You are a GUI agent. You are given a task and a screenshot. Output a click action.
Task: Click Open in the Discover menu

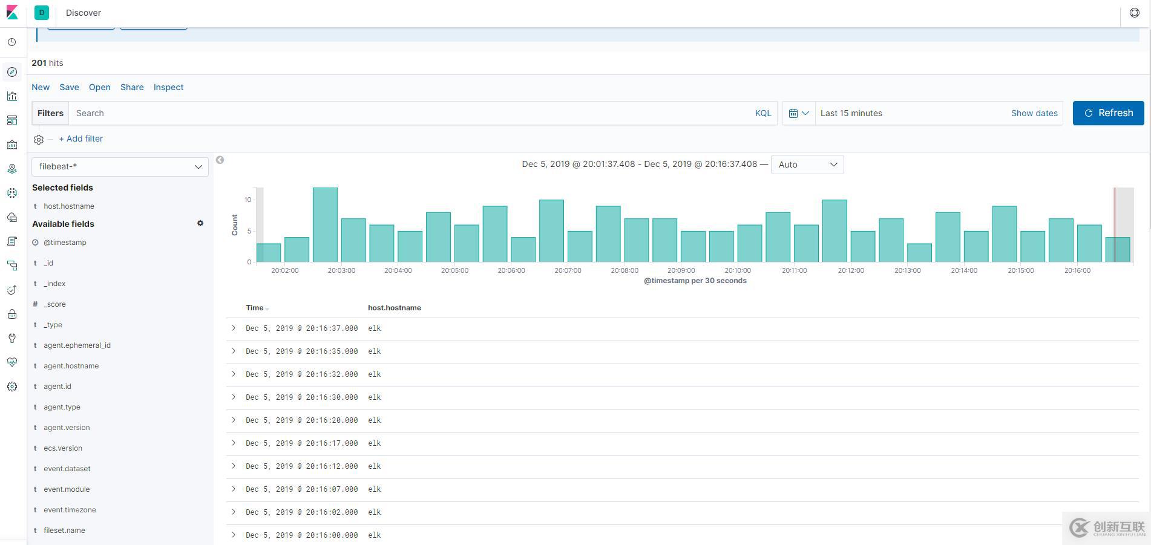(x=100, y=87)
